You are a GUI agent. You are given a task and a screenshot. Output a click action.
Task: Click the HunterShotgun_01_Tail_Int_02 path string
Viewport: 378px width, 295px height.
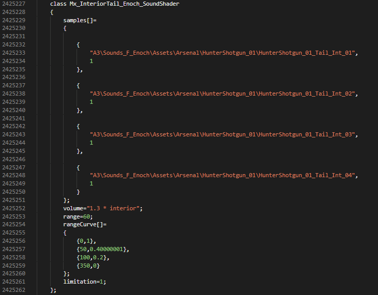point(222,94)
